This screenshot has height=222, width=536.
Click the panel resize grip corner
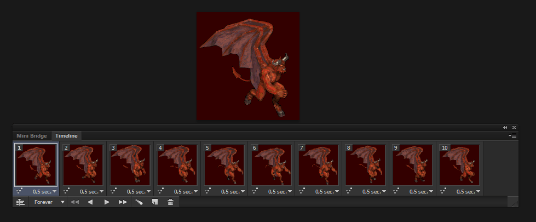pyautogui.click(x=515, y=203)
